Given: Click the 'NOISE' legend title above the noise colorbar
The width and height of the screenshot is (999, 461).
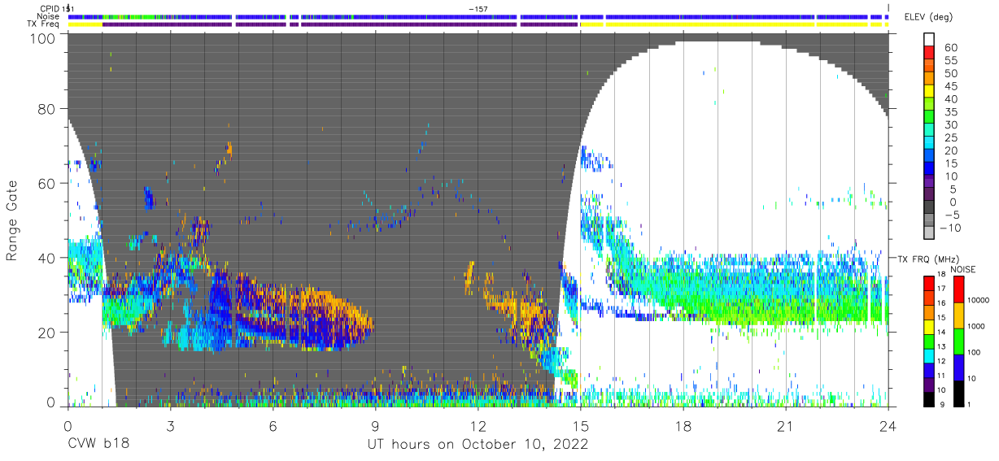Looking at the screenshot, I should click(962, 269).
